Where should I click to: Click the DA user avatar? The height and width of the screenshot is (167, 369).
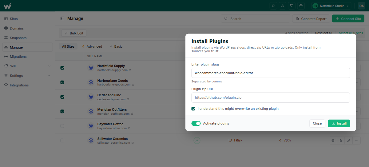(361, 6)
